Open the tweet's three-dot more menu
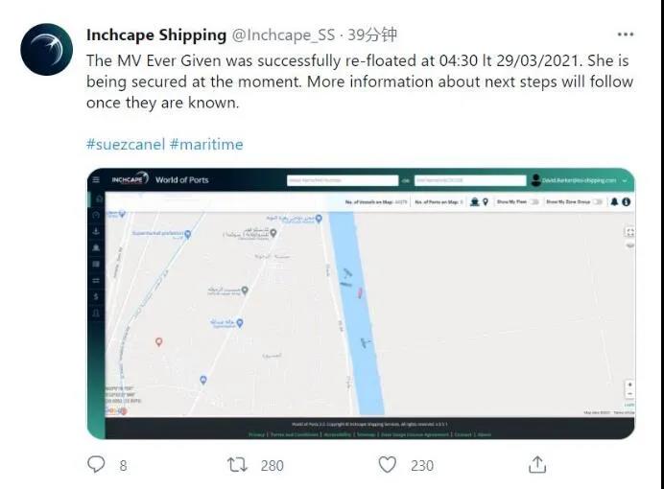The height and width of the screenshot is (489, 664). coord(626,35)
